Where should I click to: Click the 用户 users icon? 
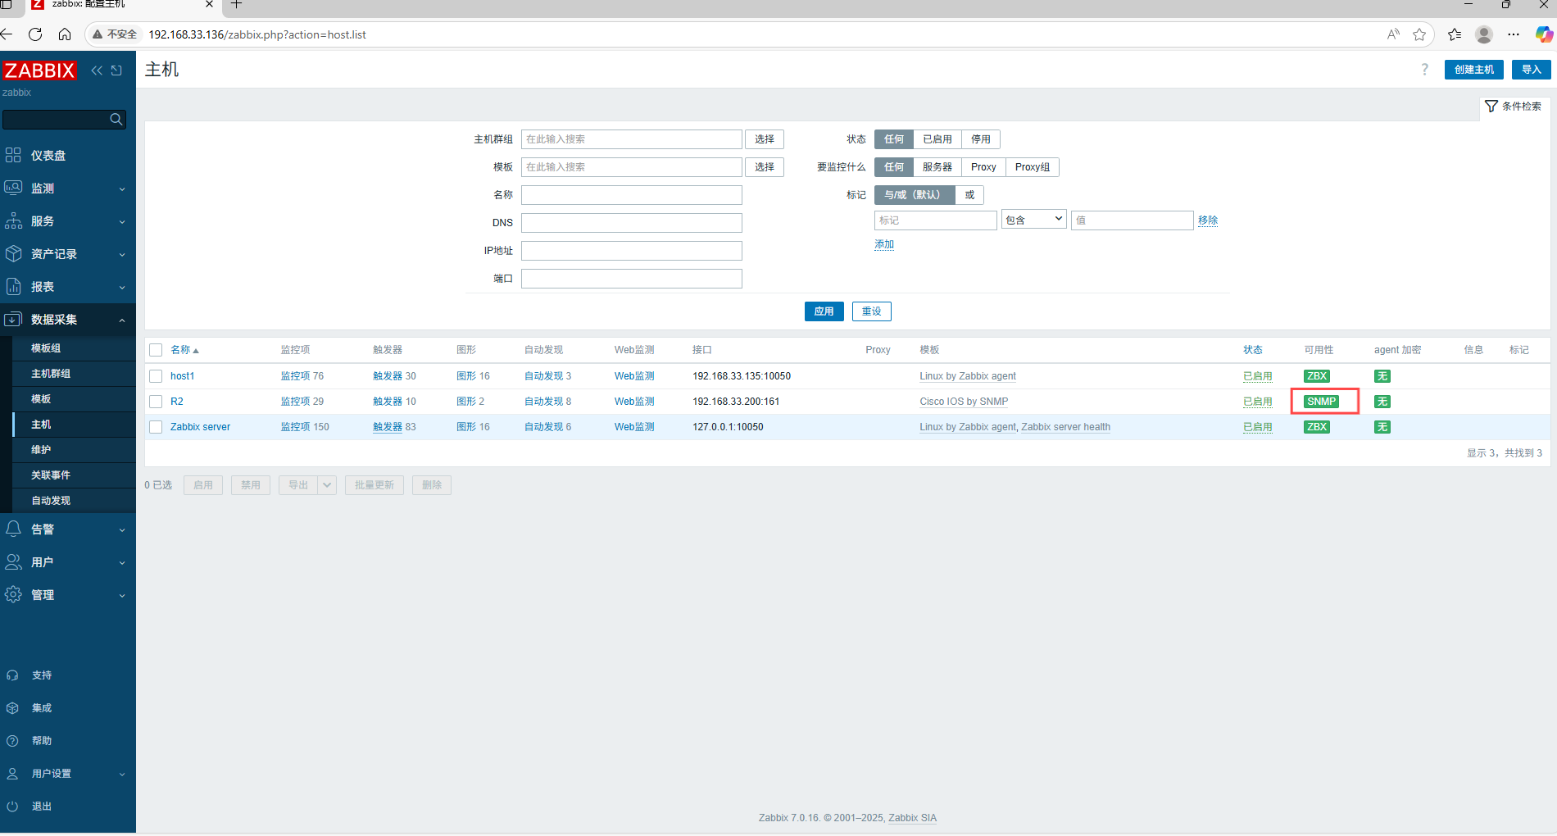point(13,561)
